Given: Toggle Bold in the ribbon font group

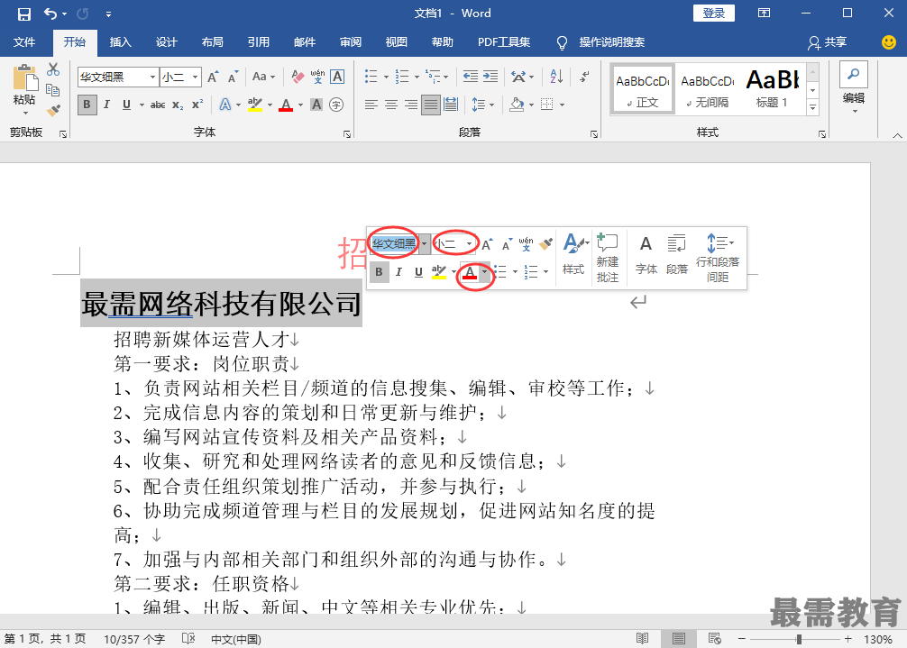Looking at the screenshot, I should (x=87, y=105).
